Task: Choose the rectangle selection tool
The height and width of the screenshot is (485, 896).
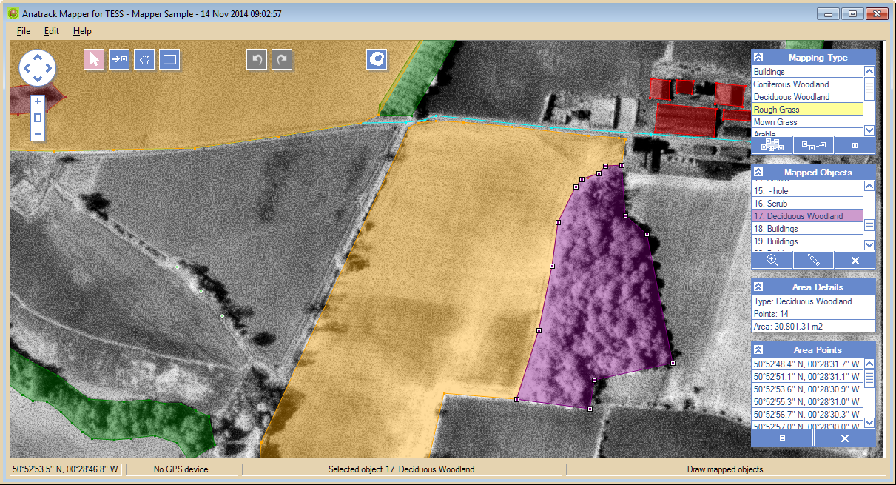Action: click(x=169, y=59)
